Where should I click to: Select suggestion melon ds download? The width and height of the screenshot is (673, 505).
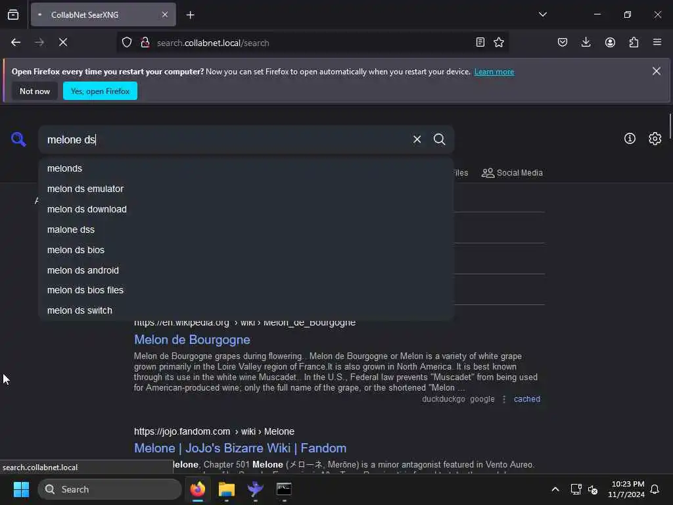[x=246, y=209]
